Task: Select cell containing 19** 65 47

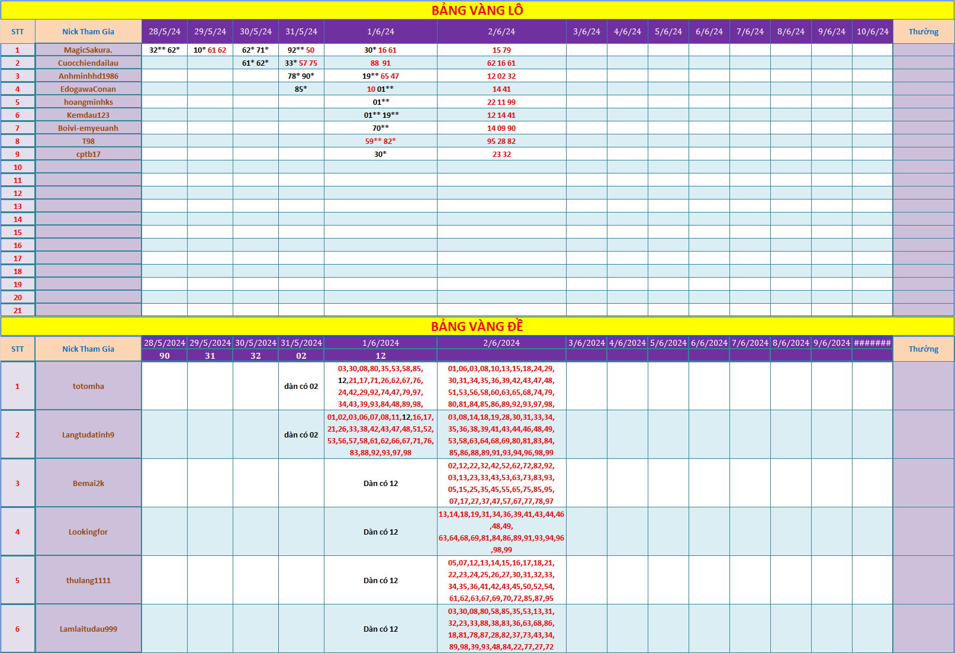Action: point(381,76)
